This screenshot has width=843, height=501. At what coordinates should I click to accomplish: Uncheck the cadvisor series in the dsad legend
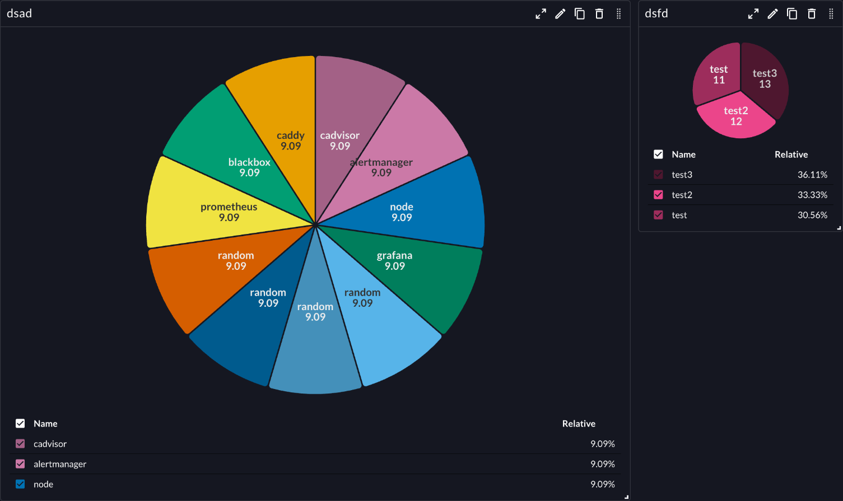point(20,443)
